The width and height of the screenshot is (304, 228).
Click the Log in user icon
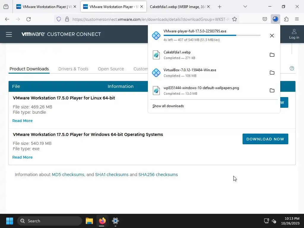(x=294, y=34)
